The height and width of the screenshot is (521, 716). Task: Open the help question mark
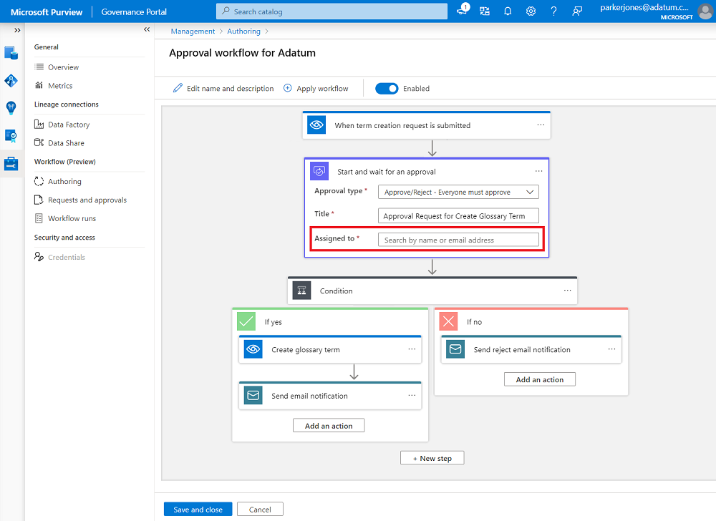tap(553, 11)
